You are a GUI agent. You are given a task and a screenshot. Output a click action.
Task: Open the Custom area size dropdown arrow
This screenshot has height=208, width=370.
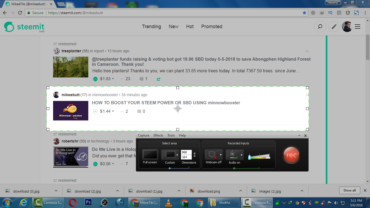tap(177, 155)
